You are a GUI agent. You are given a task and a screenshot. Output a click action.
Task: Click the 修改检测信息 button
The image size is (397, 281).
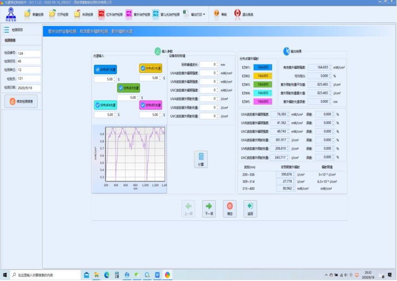coord(21,101)
